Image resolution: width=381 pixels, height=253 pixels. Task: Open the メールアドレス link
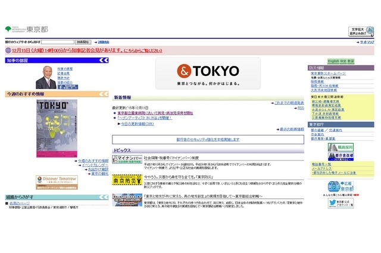(x=321, y=169)
